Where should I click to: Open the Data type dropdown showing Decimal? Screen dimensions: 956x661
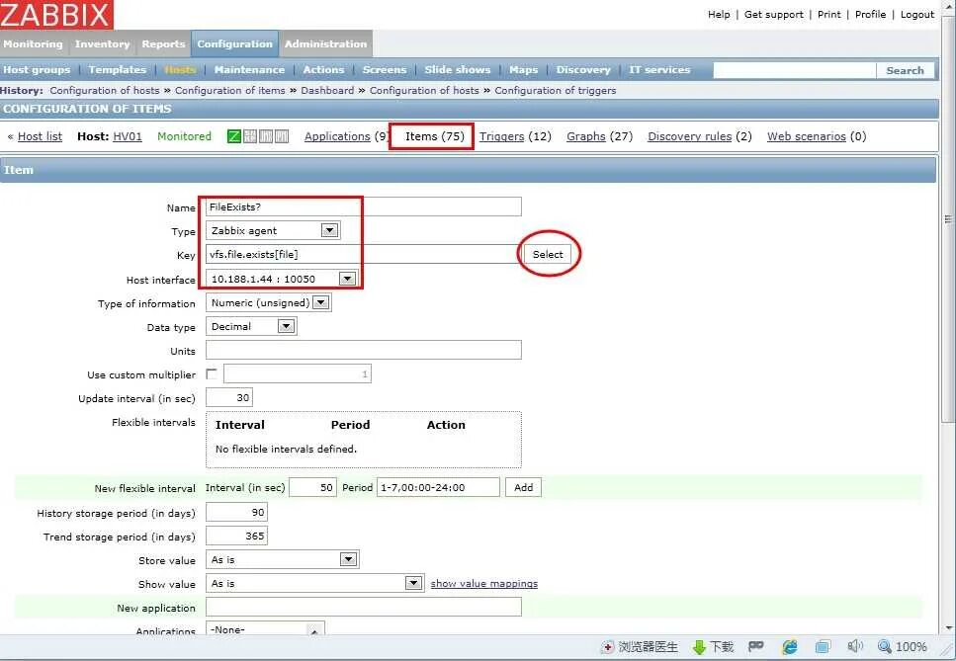point(252,326)
